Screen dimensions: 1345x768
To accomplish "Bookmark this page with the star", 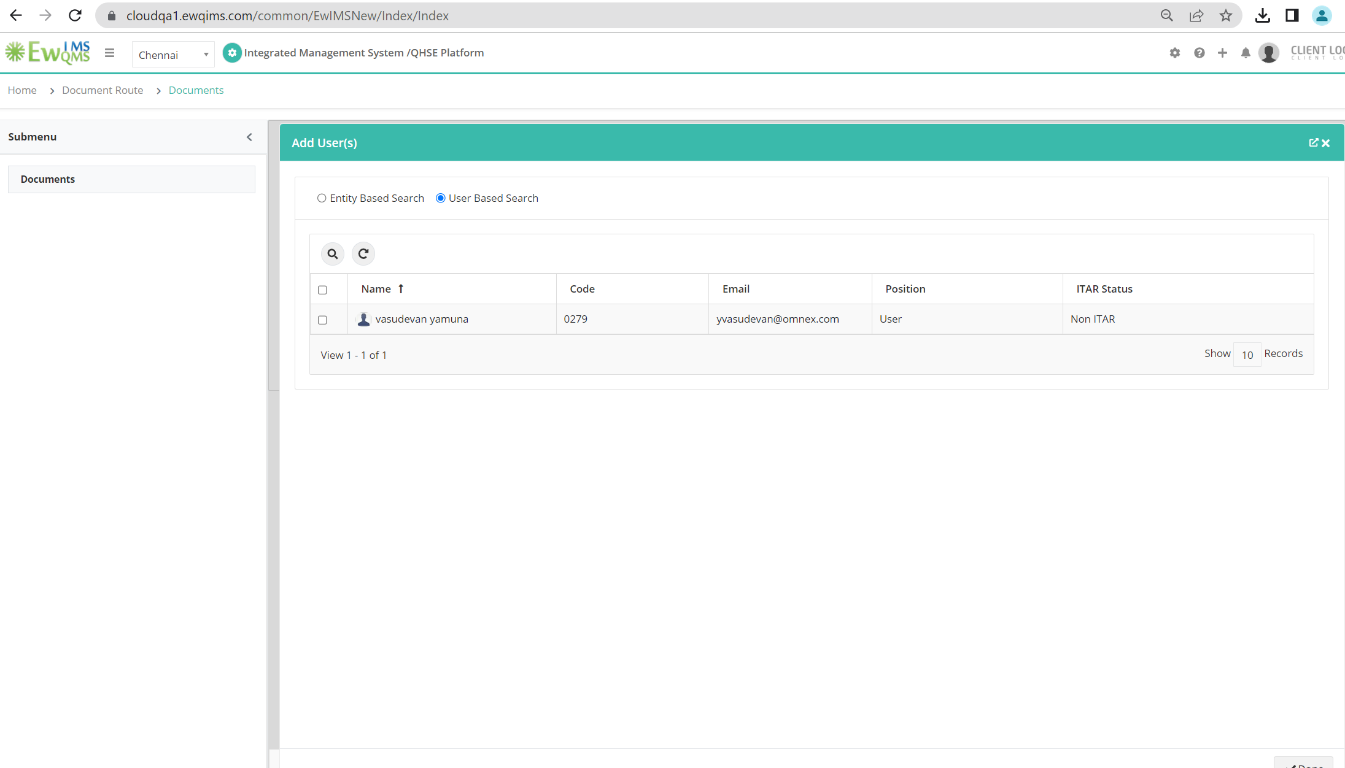I will click(x=1225, y=15).
